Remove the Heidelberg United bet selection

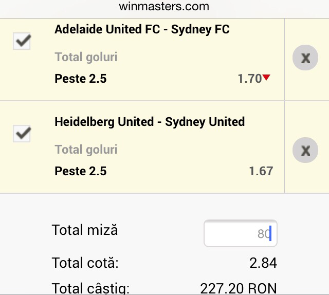point(305,151)
